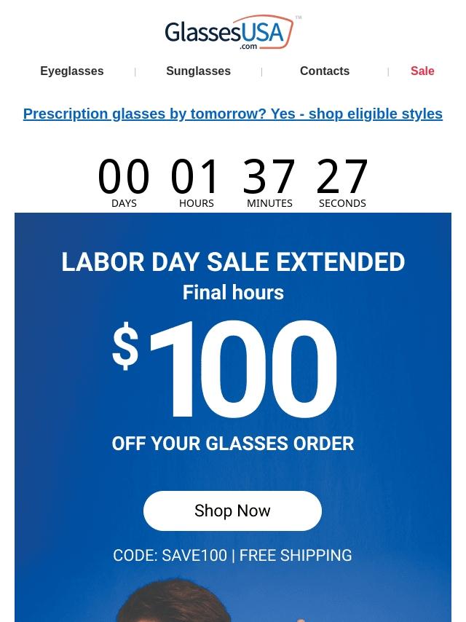Click the CODE: SAVE100 free shipping text
Screen dimensions: 466x622
[232, 555]
